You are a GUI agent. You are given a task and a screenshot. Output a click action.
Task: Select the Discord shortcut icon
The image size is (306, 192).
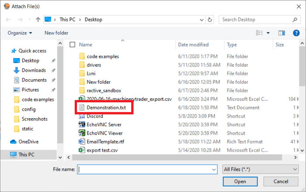81,116
